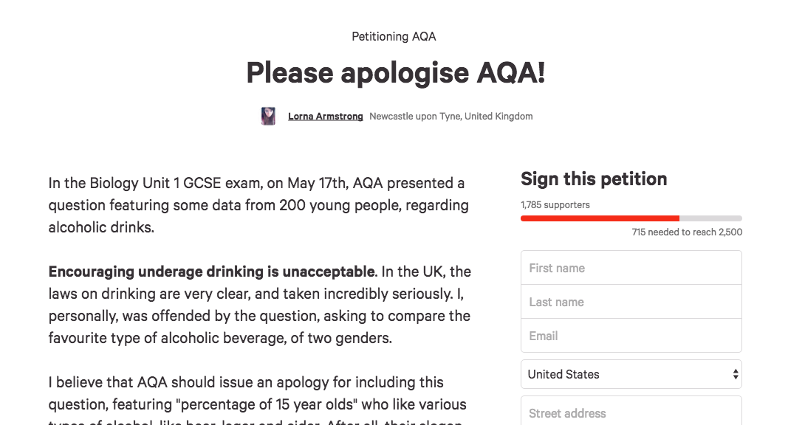Click the paragraph starting 'I believe that AQA'

(257, 399)
